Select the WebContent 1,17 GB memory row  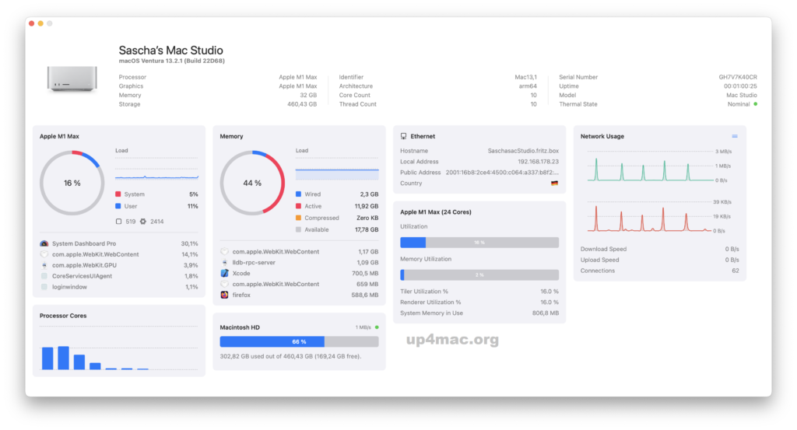coord(299,252)
